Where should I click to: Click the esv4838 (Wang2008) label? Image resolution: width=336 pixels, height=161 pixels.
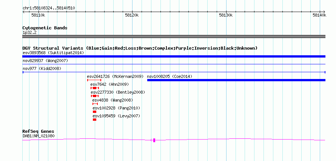click(113, 100)
